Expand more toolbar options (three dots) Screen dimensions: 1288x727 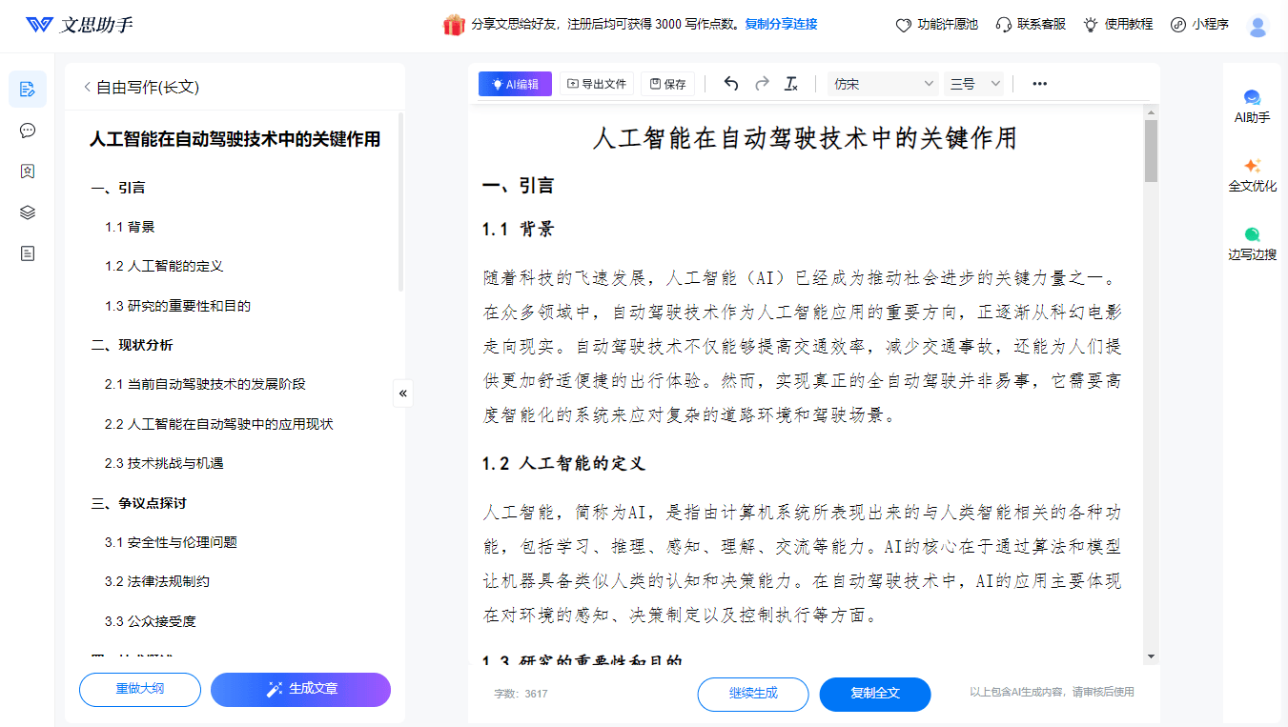coord(1039,84)
